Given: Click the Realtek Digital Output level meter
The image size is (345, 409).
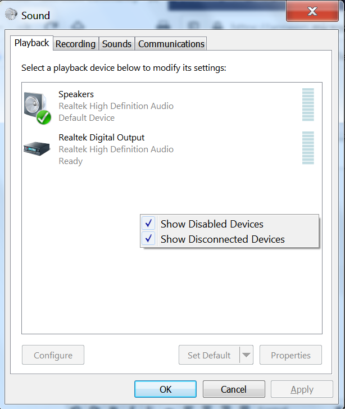Looking at the screenshot, I should [308, 148].
